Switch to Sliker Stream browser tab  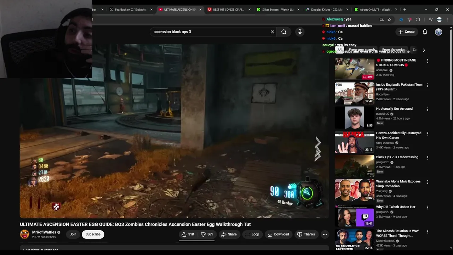[278, 10]
